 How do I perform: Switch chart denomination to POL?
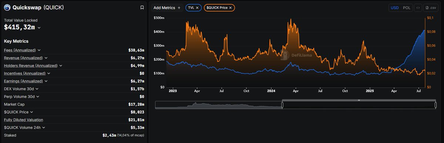pos(407,8)
